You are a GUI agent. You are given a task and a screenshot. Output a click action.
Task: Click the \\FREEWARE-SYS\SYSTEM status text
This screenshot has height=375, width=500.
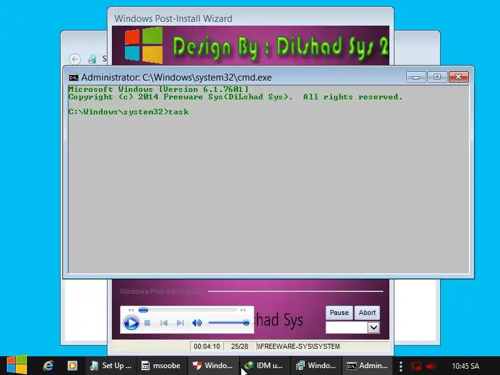(298, 346)
